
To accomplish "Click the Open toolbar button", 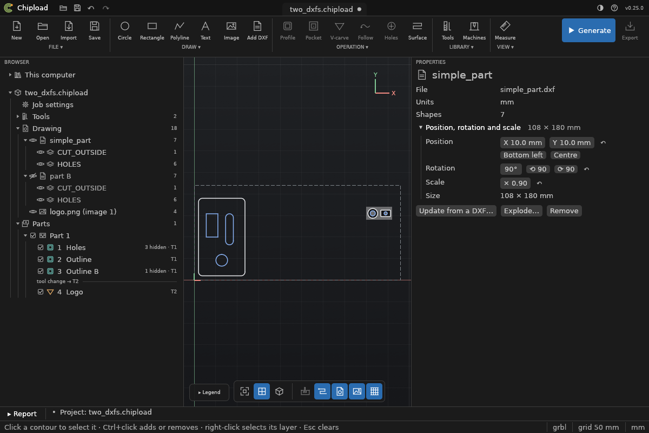I will [43, 30].
